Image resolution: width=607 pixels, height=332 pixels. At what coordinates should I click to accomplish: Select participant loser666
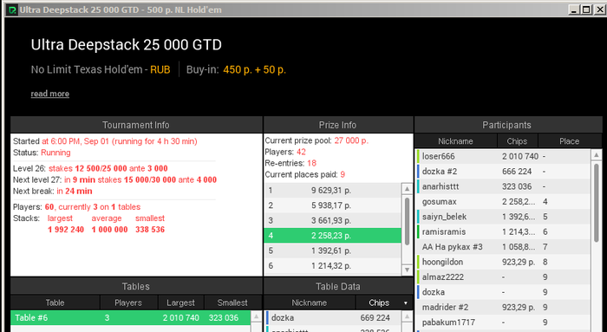pos(503,156)
